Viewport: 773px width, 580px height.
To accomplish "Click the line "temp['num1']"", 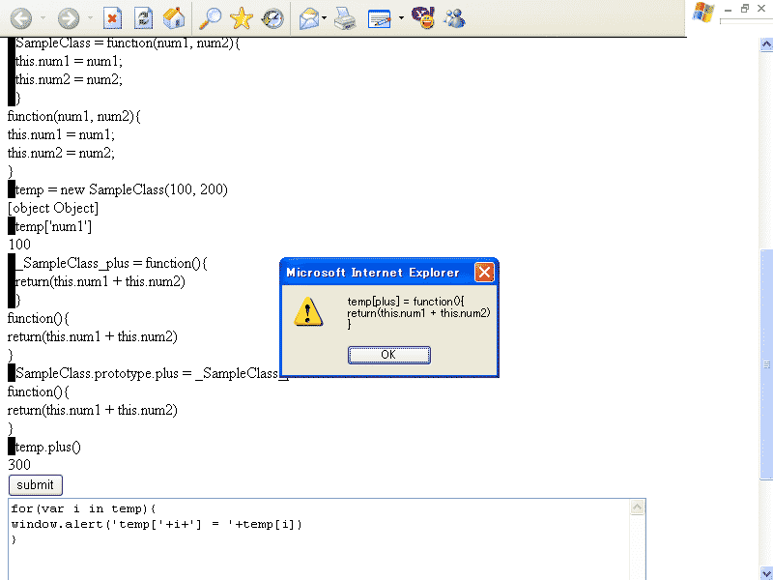I will click(53, 226).
